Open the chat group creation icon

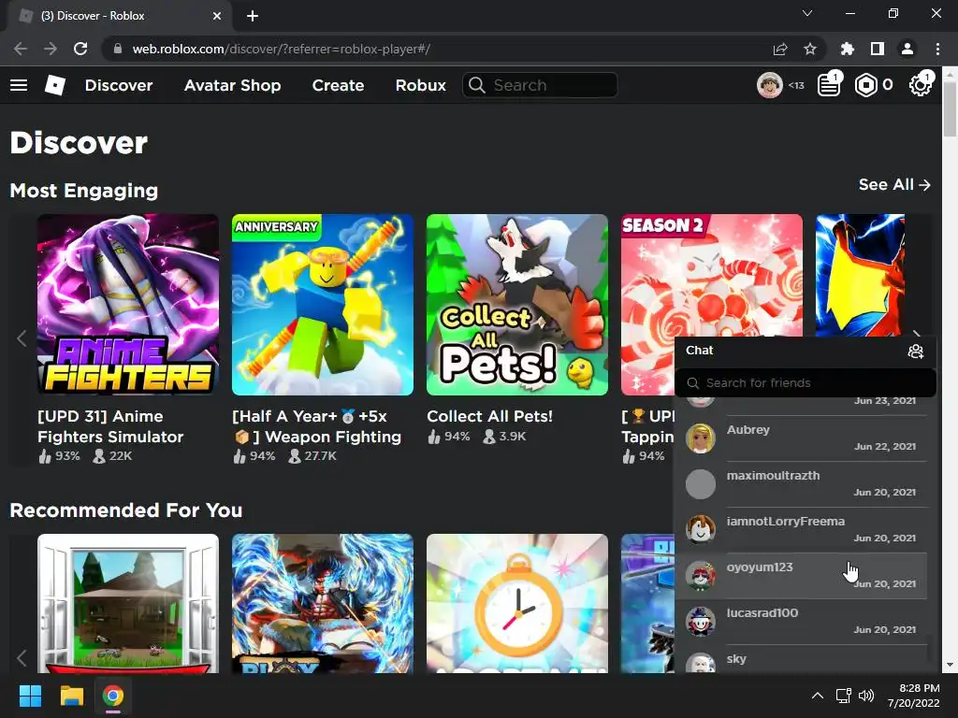point(915,352)
